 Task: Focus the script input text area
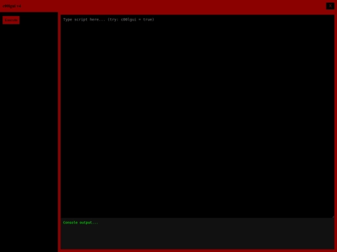pyautogui.click(x=197, y=116)
